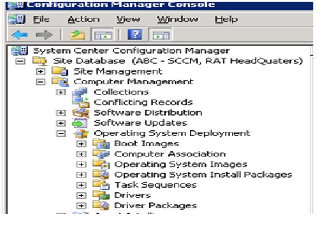
Task: Open the File menu
Action: [41, 19]
